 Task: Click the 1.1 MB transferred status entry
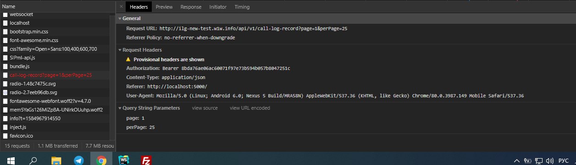58,146
